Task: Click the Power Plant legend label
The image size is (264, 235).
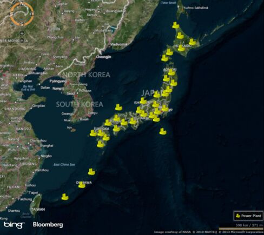Action: coord(251,216)
